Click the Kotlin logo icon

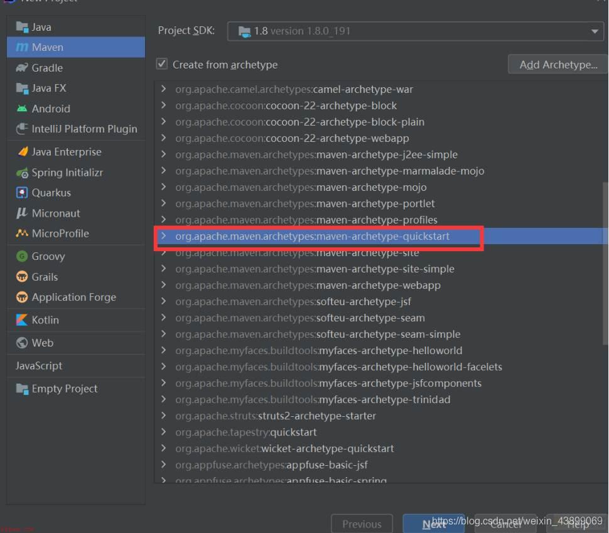coord(22,320)
